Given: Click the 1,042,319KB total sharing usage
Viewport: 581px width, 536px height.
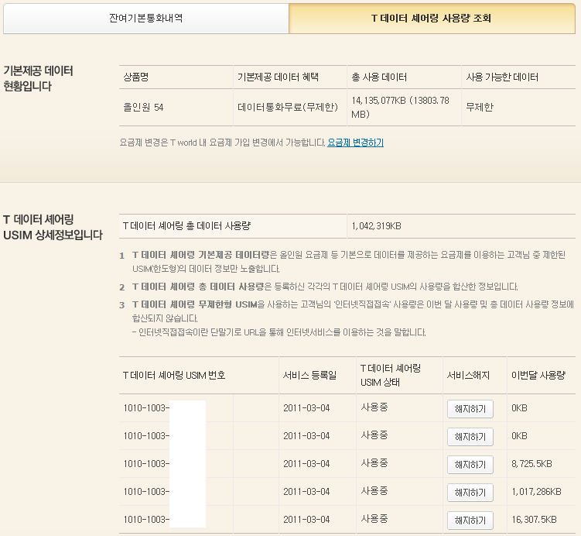Looking at the screenshot, I should (x=377, y=226).
